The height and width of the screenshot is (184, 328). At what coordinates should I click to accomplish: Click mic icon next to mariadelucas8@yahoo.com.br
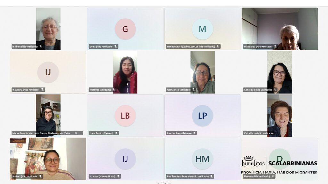218,47
